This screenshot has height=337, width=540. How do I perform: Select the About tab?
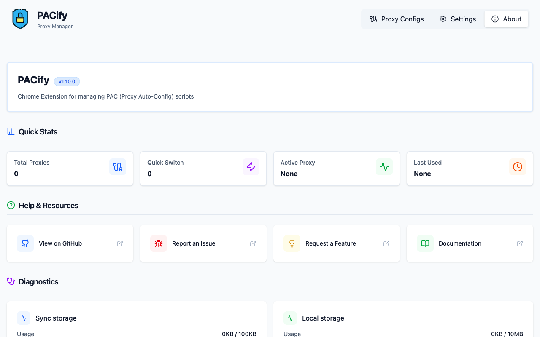(506, 19)
